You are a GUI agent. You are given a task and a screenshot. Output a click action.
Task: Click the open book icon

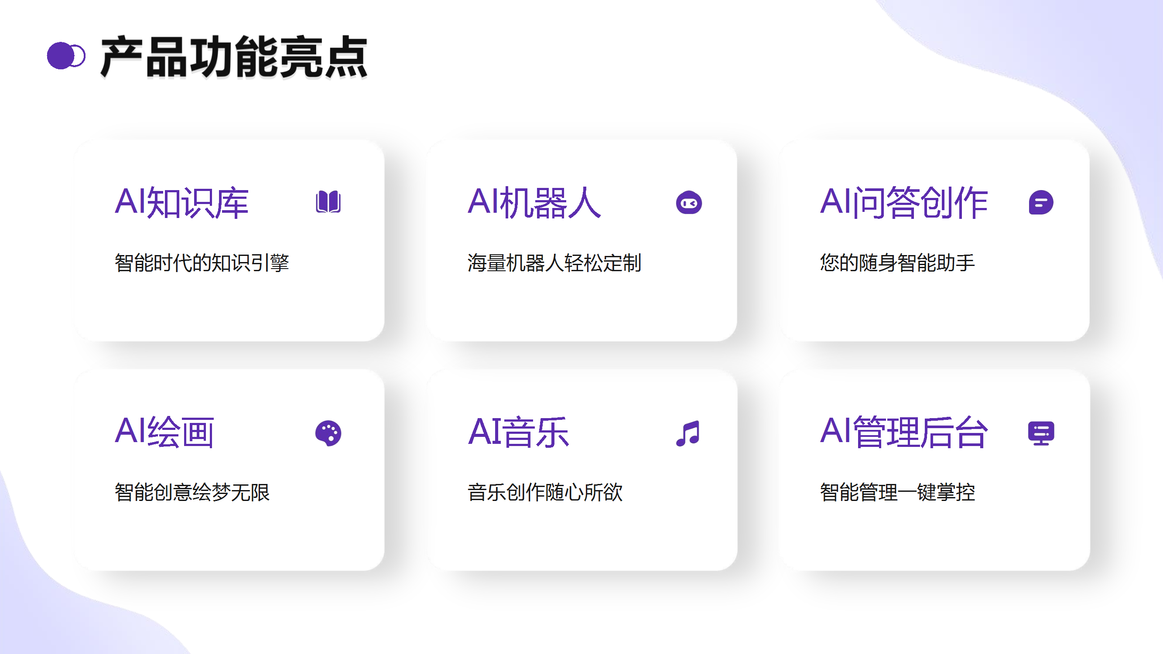[x=328, y=202]
